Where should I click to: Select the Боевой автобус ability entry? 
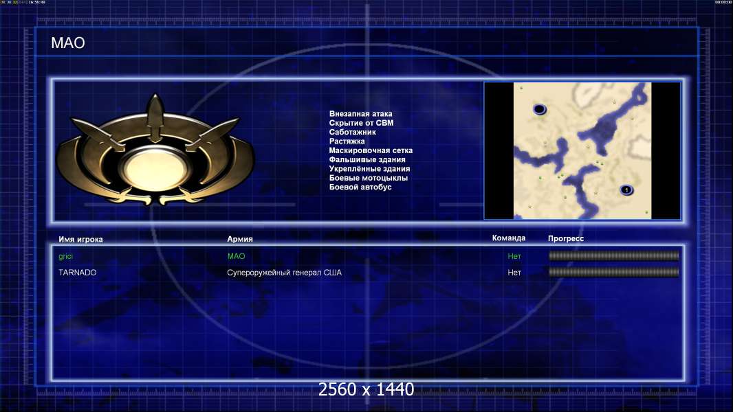click(360, 187)
